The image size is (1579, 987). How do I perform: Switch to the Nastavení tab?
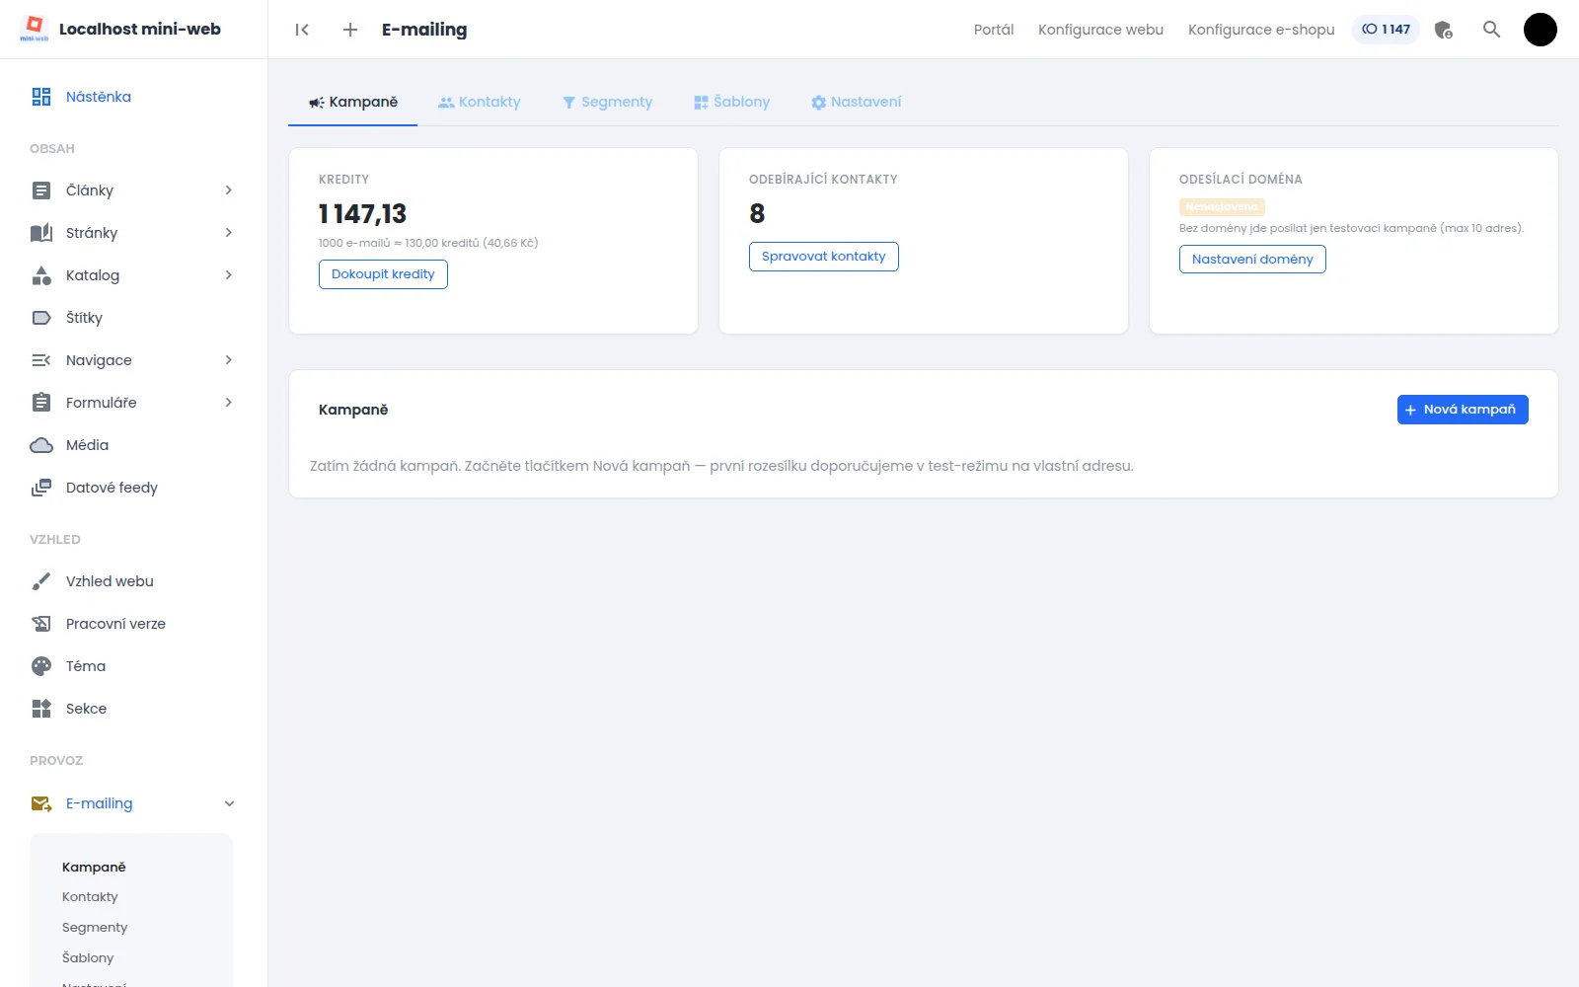(857, 102)
